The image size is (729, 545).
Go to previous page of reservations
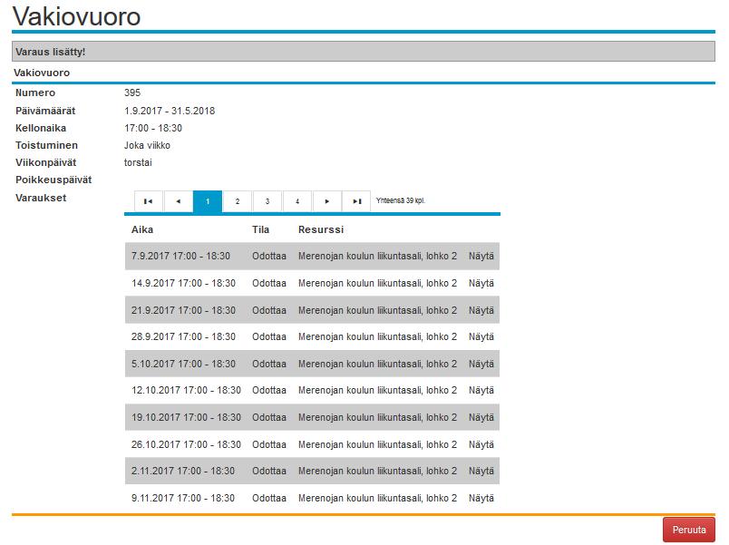click(178, 201)
